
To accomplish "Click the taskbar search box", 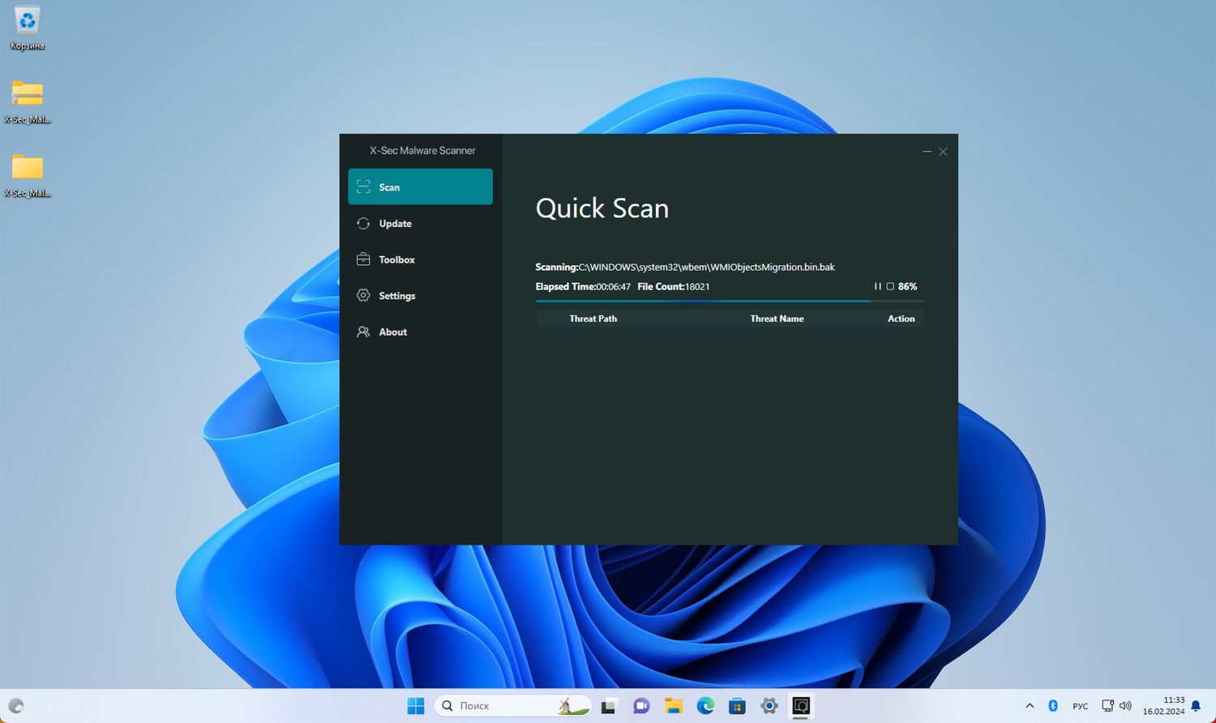I will [x=513, y=706].
